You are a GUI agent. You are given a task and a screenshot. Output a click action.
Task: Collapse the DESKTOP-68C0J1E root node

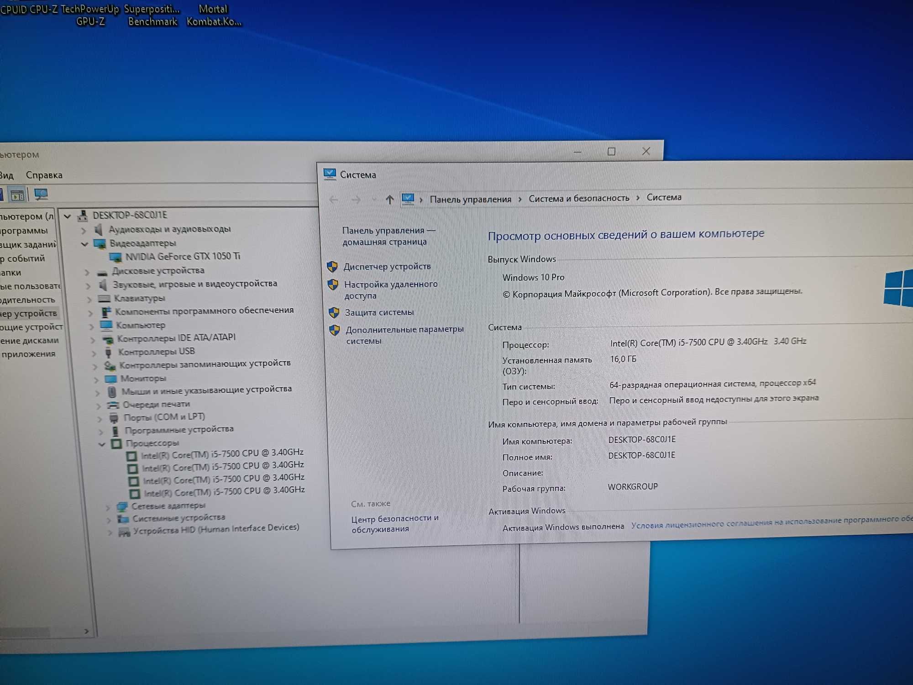(x=68, y=216)
